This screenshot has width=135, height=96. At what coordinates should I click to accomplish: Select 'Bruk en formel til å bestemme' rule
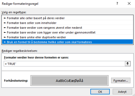67,42
